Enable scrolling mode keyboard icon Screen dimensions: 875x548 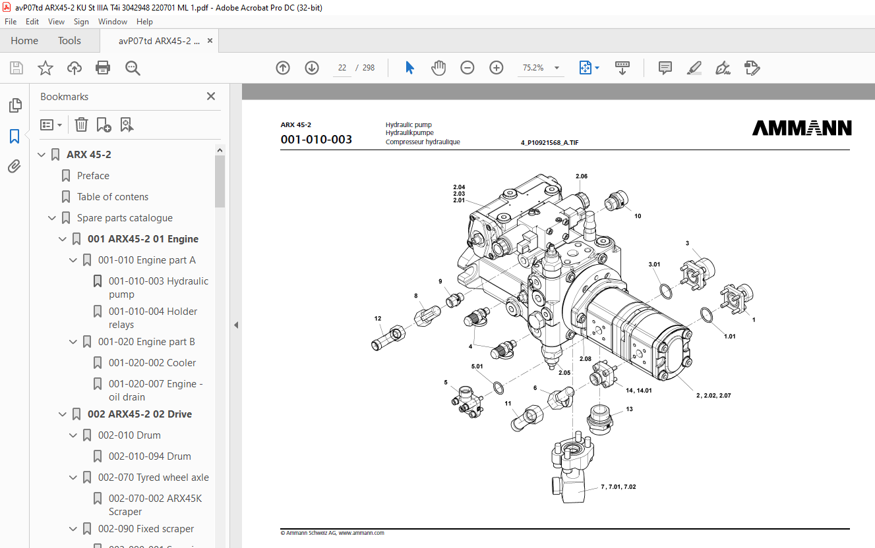(622, 68)
